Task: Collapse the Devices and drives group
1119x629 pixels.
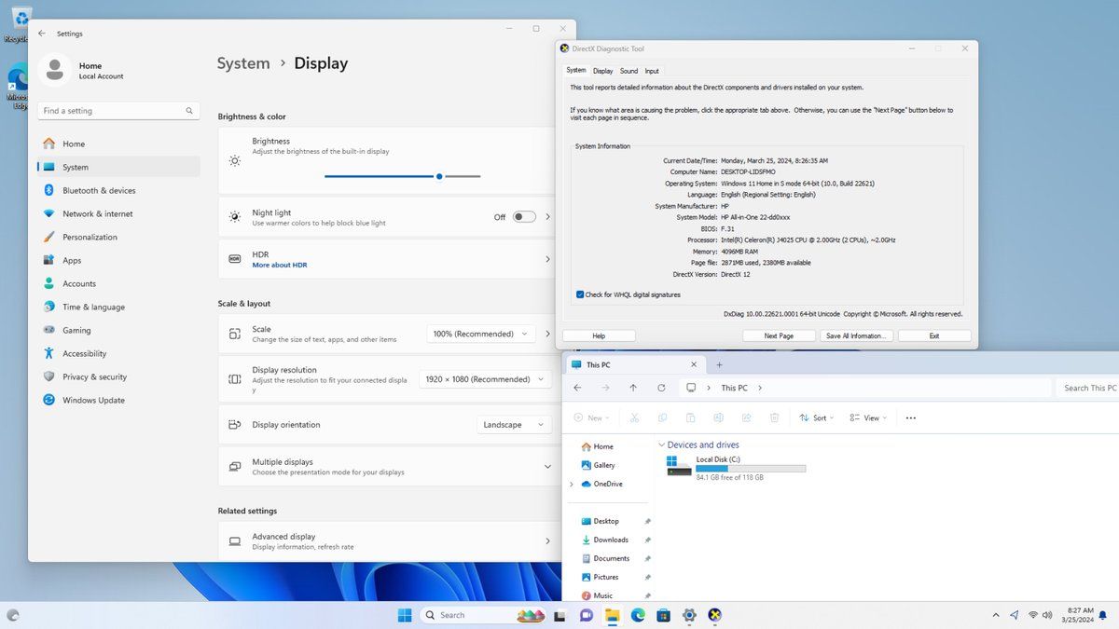Action: pos(662,445)
